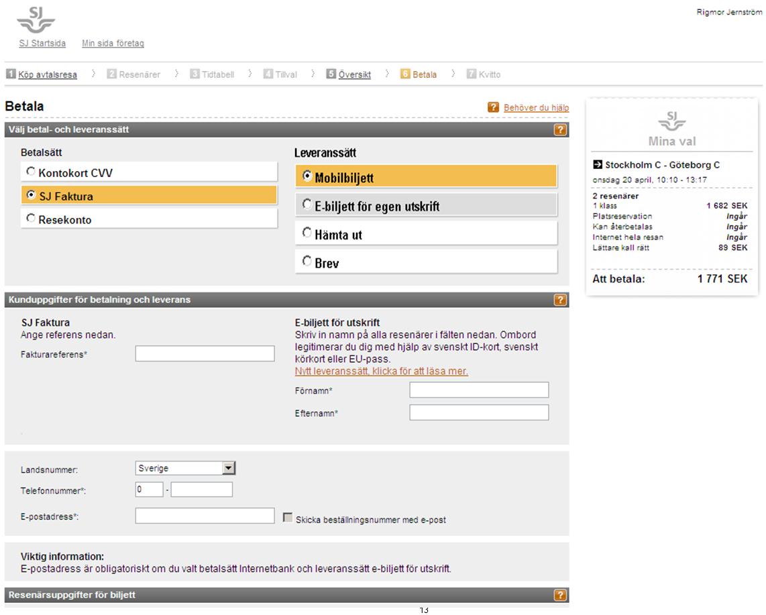The height and width of the screenshot is (615, 766).
Task: Go to step Resenärer
Action: coord(140,74)
